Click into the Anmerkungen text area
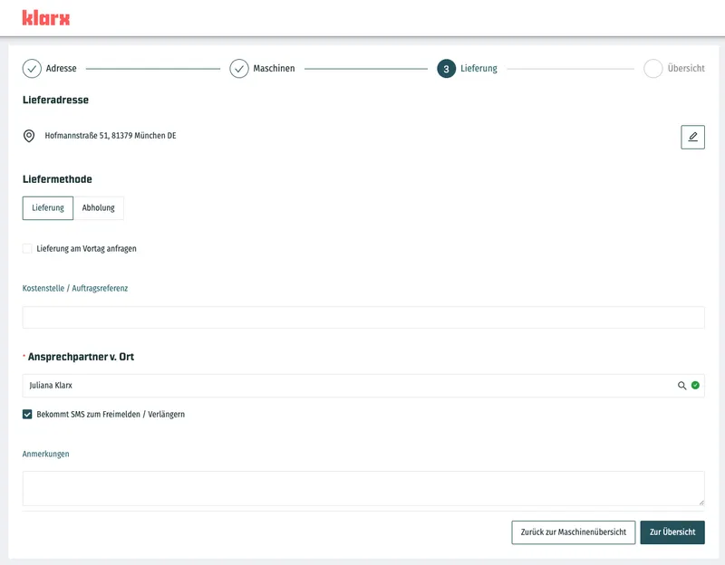Viewport: 725px width, 565px height. pos(363,488)
